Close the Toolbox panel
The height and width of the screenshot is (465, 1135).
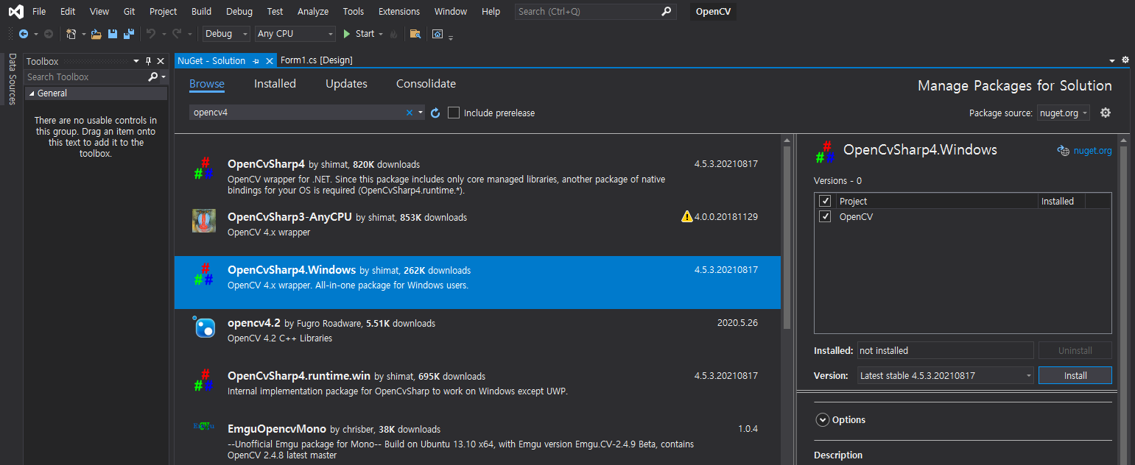161,61
